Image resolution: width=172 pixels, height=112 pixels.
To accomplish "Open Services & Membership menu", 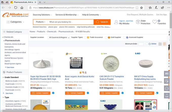I will [67, 15].
